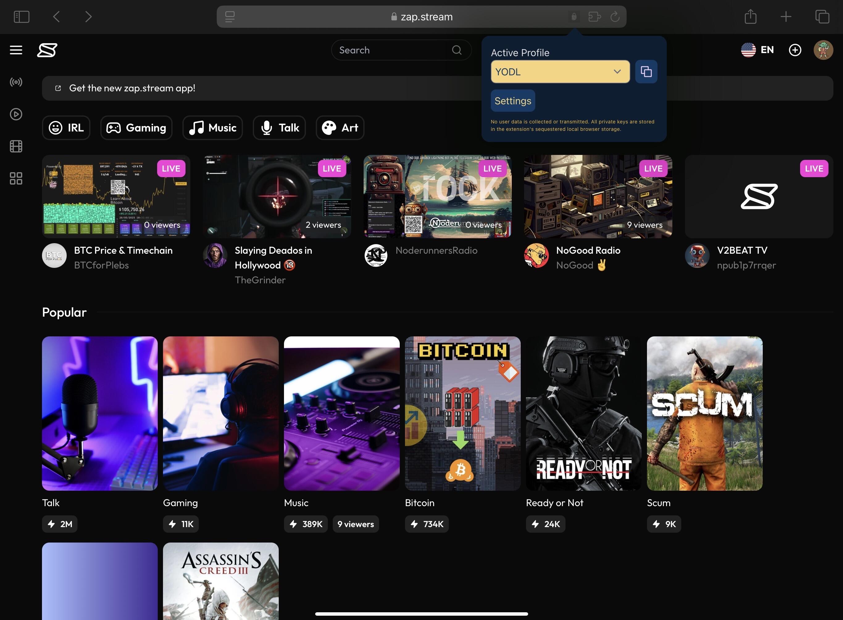
Task: Click the NoderunnersRadio channel name
Action: pyautogui.click(x=436, y=250)
